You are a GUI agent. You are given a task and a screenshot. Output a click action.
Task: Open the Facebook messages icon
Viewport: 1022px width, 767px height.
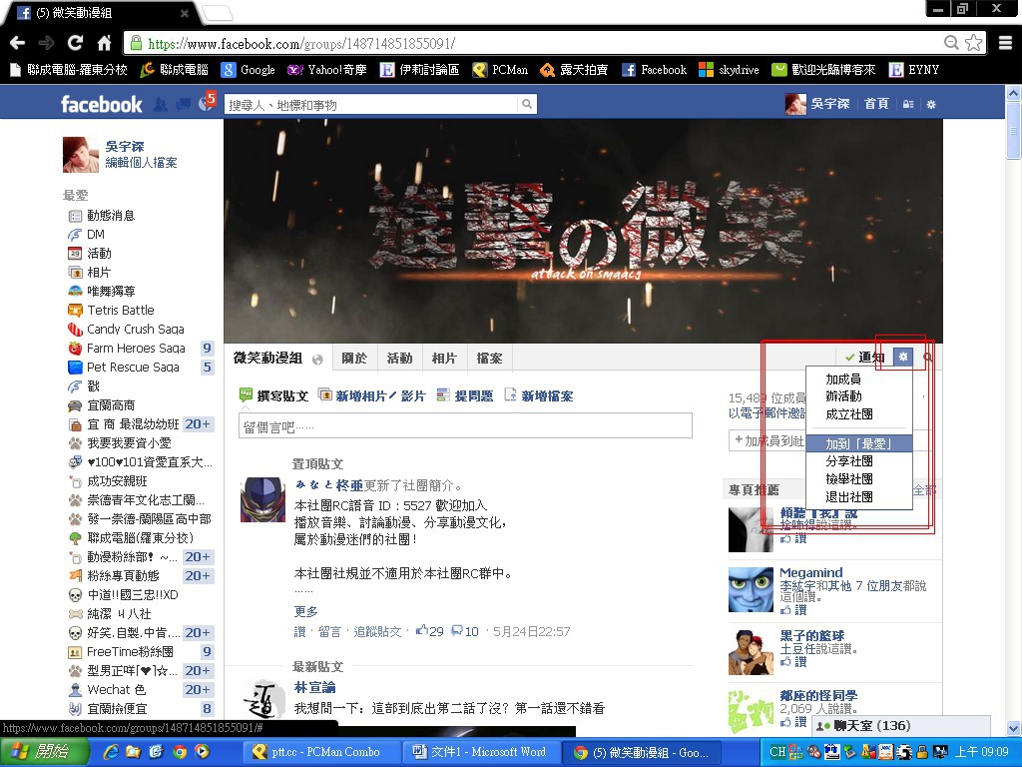point(184,104)
